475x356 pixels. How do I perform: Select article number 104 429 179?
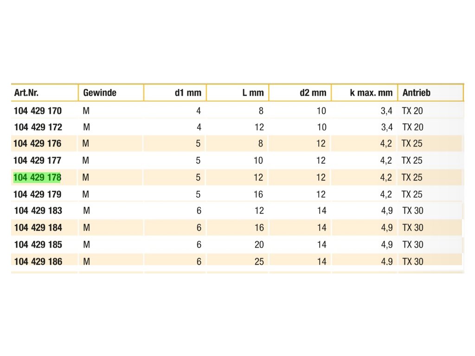tap(38, 194)
